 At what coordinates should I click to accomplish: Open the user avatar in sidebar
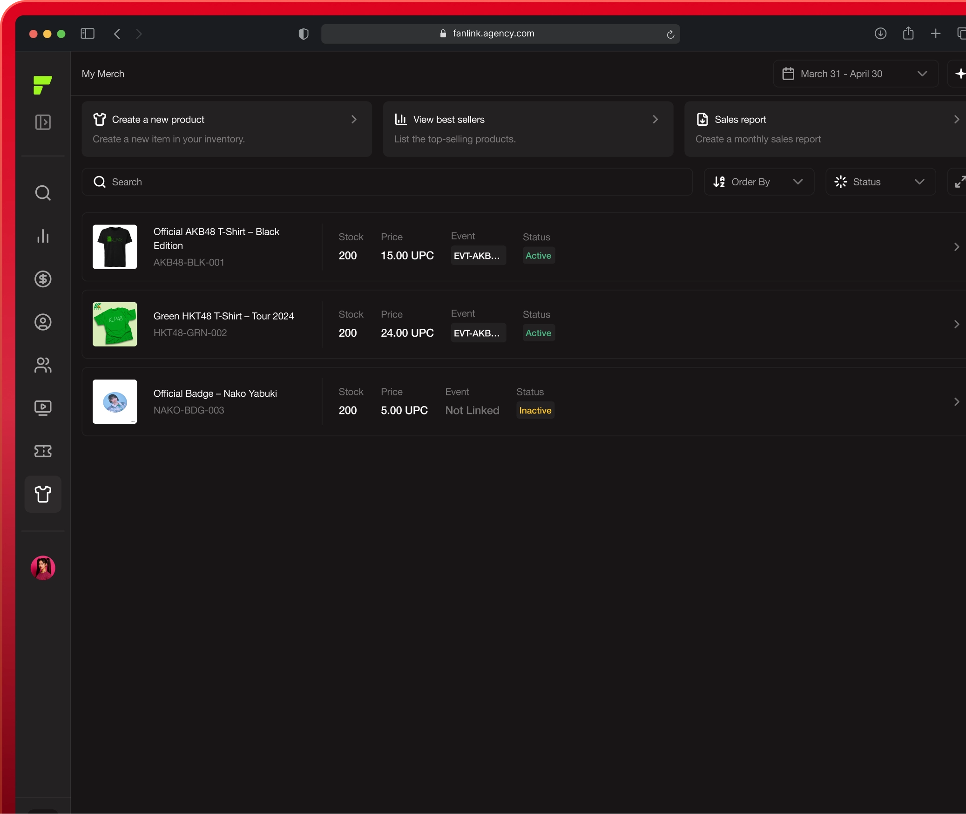click(x=43, y=568)
